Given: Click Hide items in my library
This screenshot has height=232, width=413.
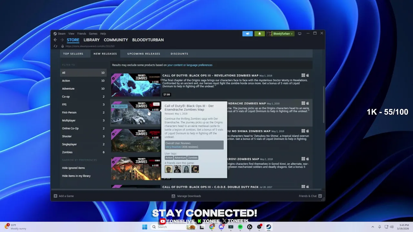Looking at the screenshot, I should (76, 176).
